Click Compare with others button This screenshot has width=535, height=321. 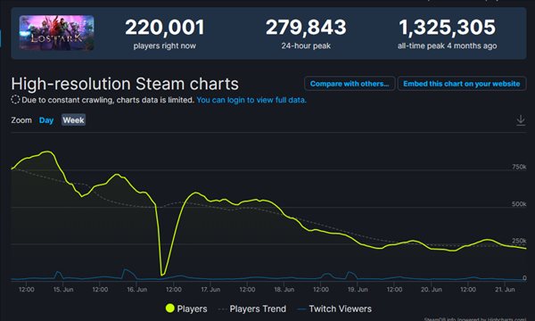pyautogui.click(x=350, y=84)
